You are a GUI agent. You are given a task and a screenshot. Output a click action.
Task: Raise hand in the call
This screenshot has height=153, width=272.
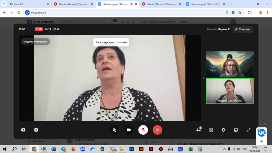[x=114, y=130]
